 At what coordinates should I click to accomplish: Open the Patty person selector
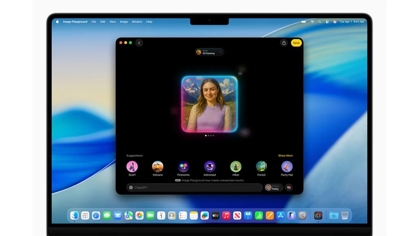[x=273, y=188]
